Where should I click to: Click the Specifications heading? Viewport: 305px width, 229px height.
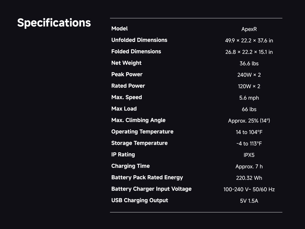54,23
